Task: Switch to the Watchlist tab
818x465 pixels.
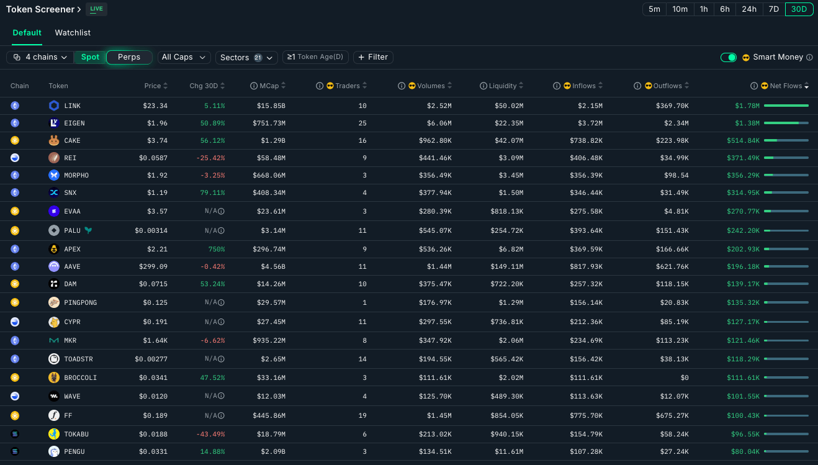Action: tap(73, 33)
